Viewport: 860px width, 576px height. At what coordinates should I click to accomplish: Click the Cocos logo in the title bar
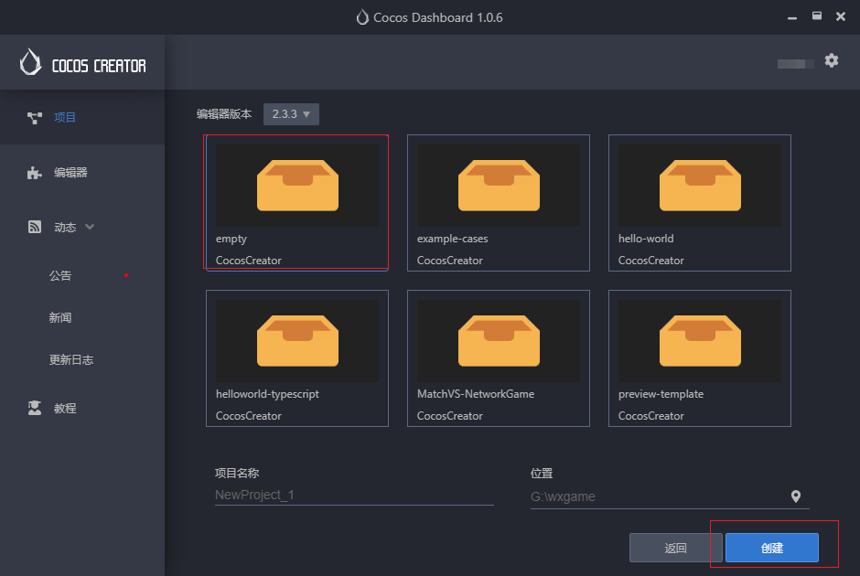362,16
